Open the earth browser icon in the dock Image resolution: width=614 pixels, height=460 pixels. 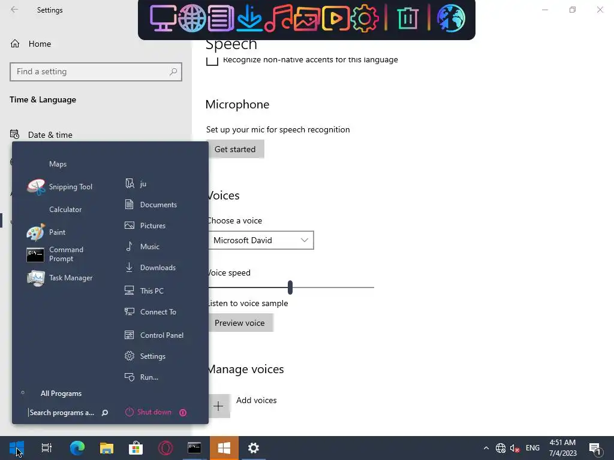pos(451,18)
